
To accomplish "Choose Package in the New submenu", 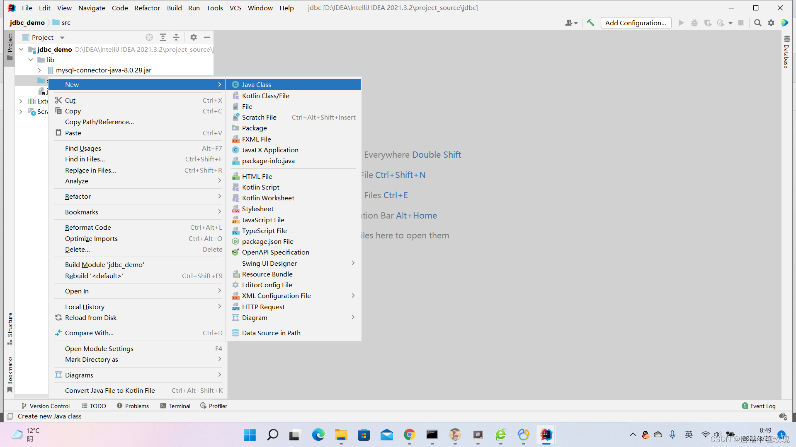I will pos(254,128).
